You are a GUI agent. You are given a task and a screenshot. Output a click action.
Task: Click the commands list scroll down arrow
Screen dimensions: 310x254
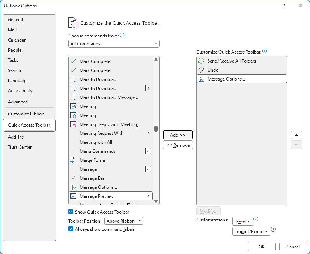click(156, 201)
